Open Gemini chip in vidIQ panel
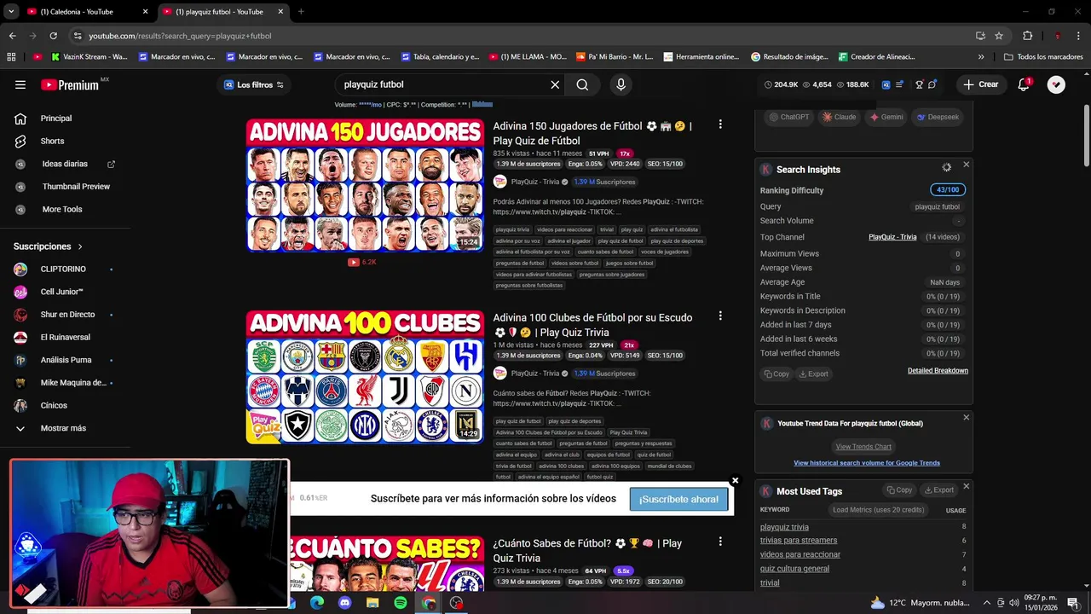This screenshot has width=1091, height=614. 886,117
